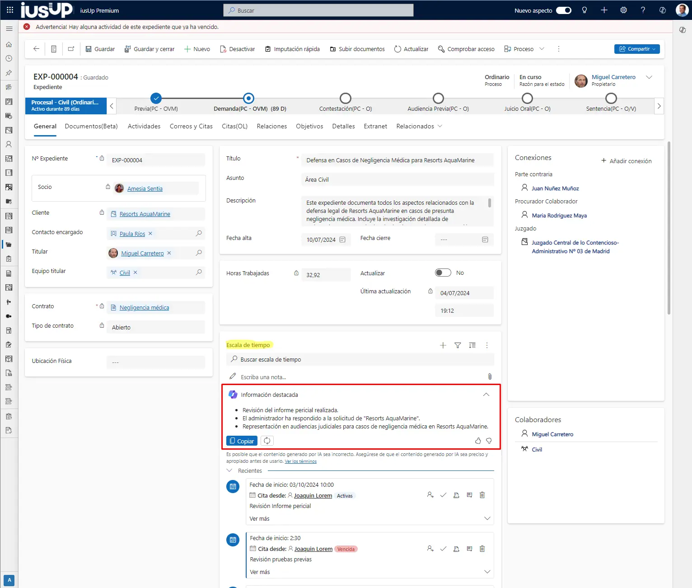Click Subir documentos in the toolbar
This screenshot has height=588, width=692.
pos(357,49)
